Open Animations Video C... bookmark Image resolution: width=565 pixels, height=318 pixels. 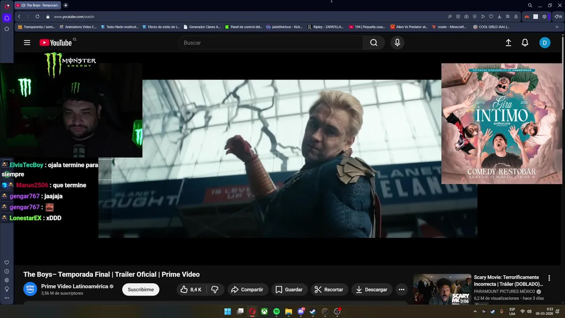[78, 27]
